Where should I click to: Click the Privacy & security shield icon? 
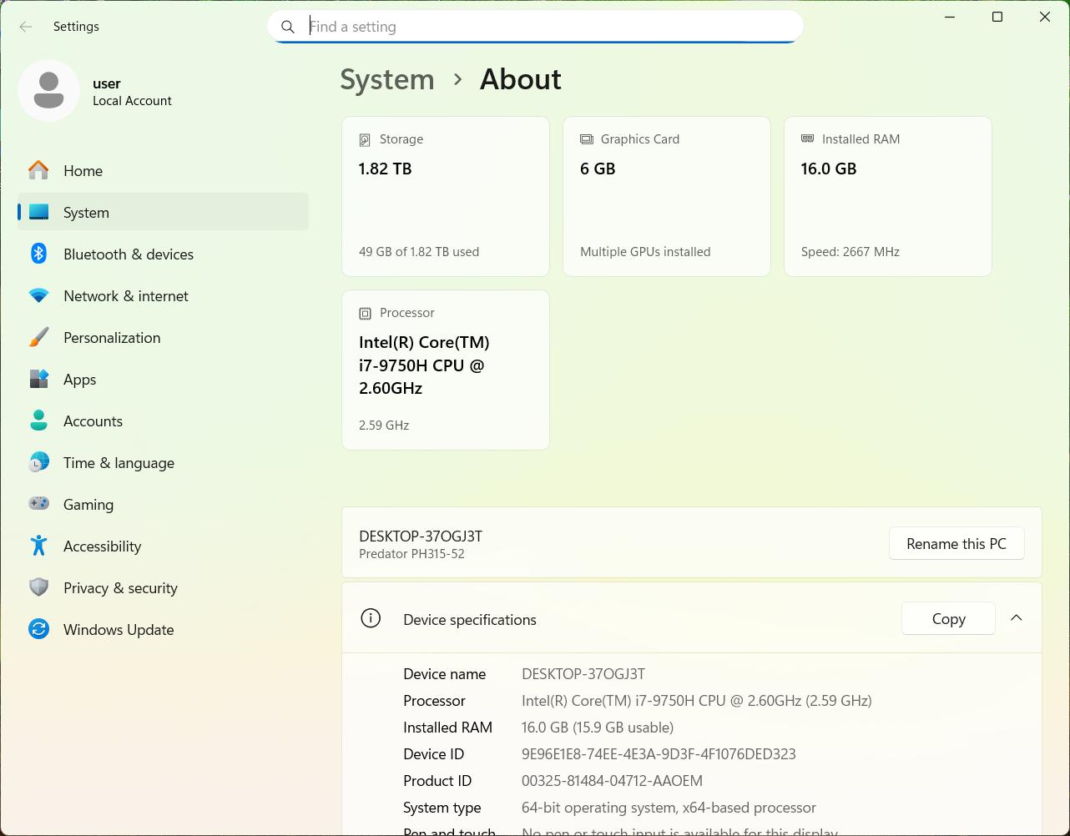click(38, 587)
